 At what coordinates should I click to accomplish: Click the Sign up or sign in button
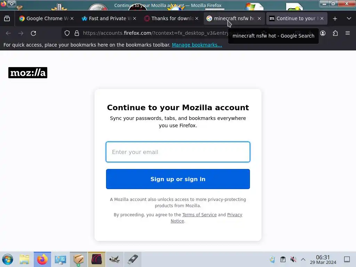(178, 179)
